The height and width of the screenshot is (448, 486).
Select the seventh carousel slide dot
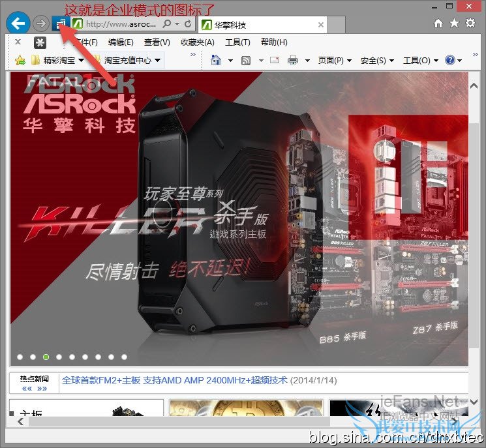[x=98, y=357]
